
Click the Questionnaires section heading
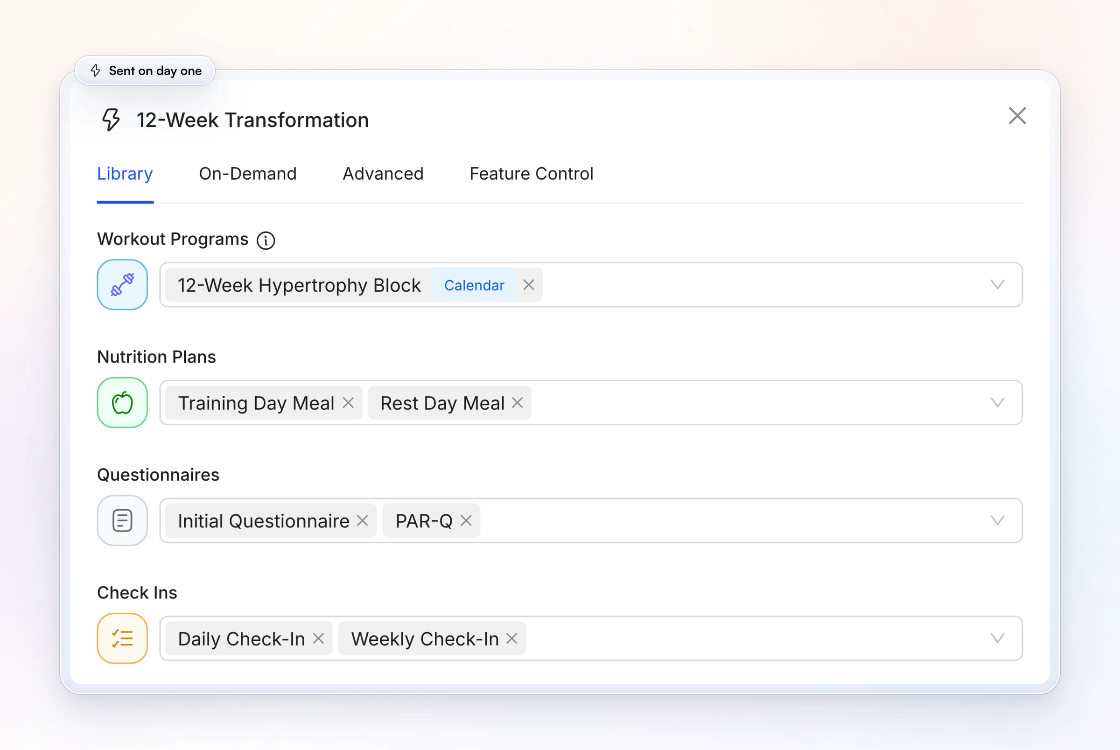(158, 475)
